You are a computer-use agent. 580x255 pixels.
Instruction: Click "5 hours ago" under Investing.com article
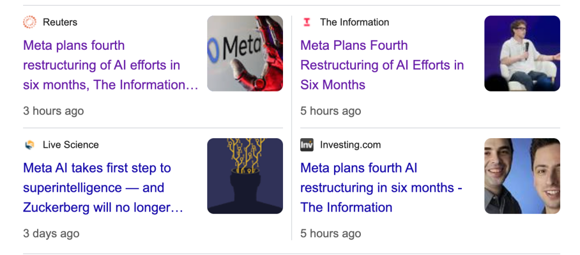pyautogui.click(x=330, y=234)
